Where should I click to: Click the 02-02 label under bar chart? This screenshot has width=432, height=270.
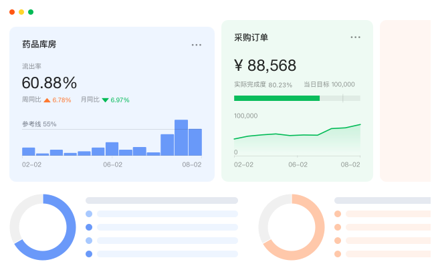(31, 165)
